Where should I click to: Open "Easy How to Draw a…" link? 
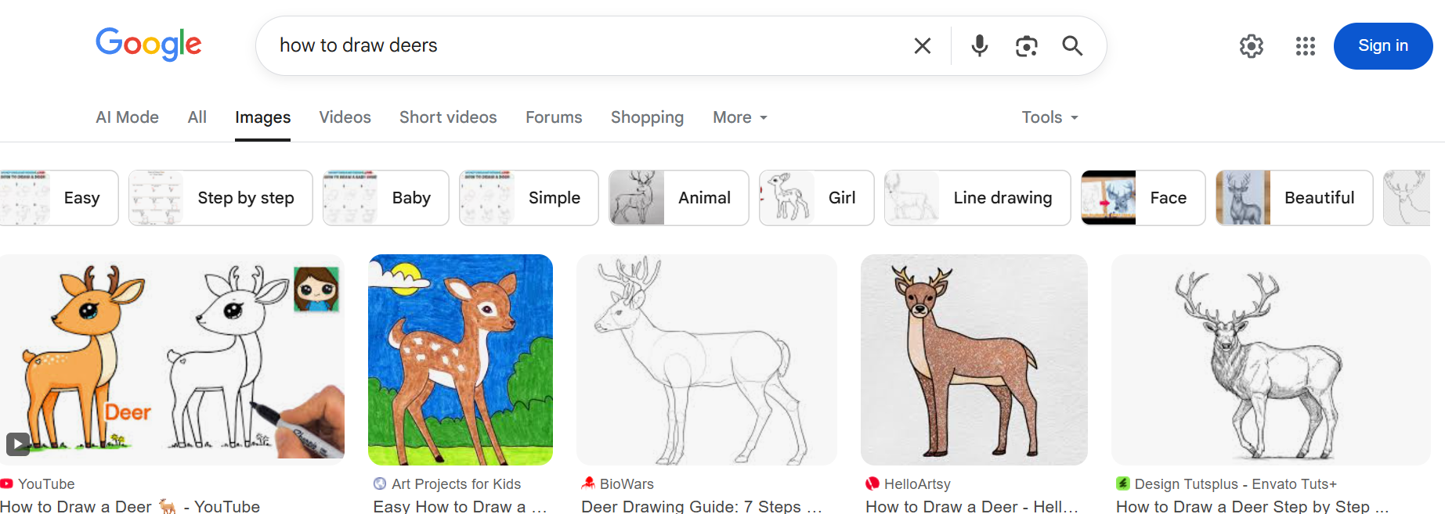tap(461, 506)
